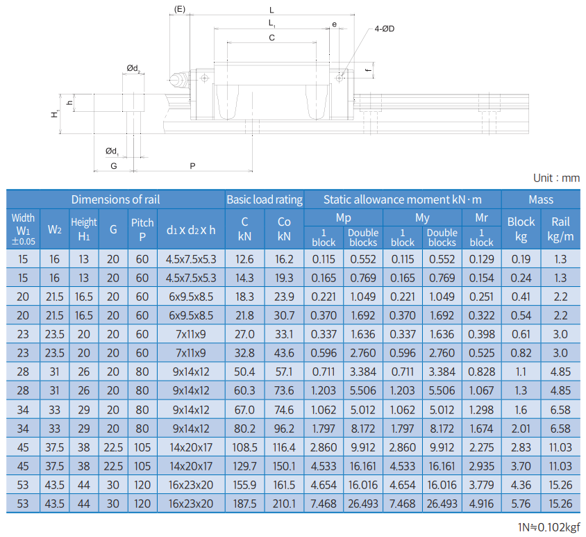This screenshot has width=586, height=537.
Task: Select the 187.5 cell in C column
Action: [x=244, y=504]
